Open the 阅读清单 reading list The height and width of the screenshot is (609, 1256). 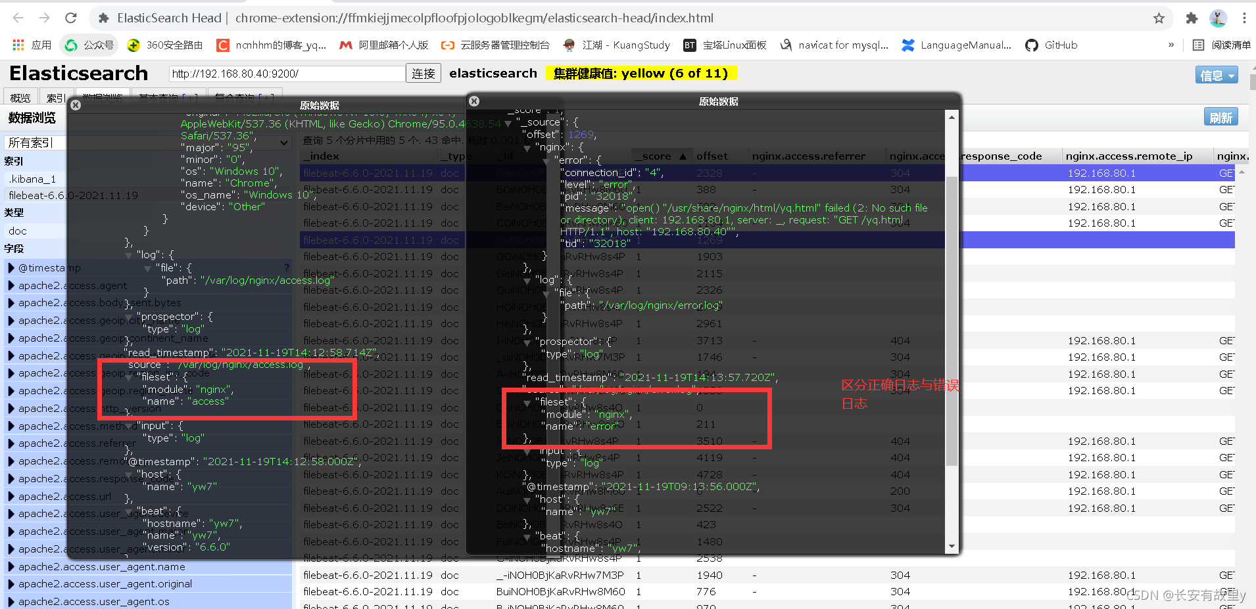pyautogui.click(x=1222, y=45)
